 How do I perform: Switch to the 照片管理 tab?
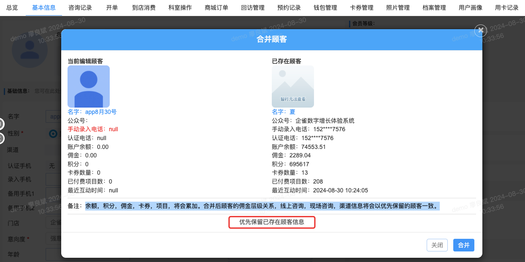(x=398, y=8)
